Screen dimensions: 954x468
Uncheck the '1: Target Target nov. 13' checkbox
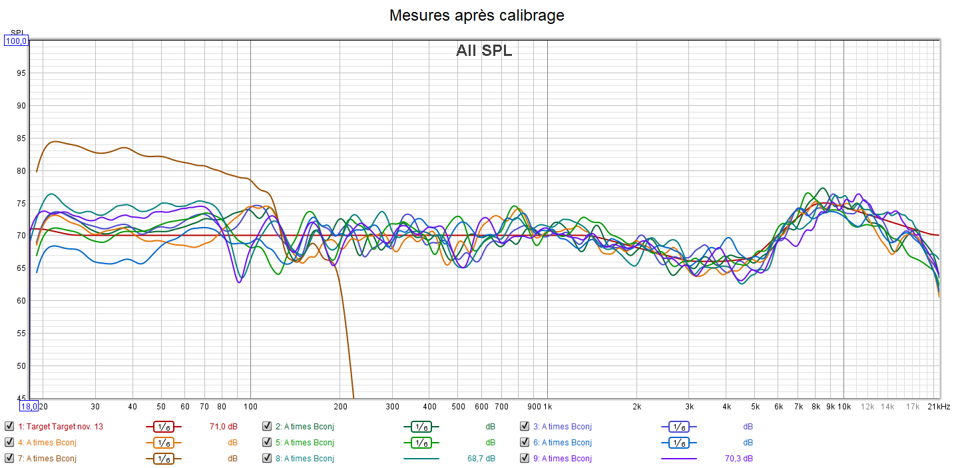point(9,427)
